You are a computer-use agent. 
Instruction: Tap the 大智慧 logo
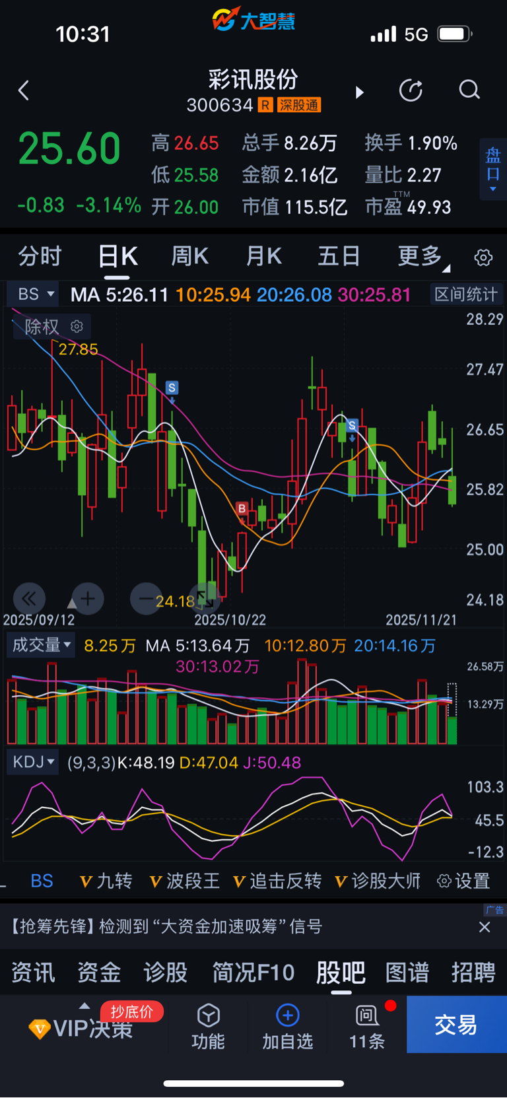[253, 20]
